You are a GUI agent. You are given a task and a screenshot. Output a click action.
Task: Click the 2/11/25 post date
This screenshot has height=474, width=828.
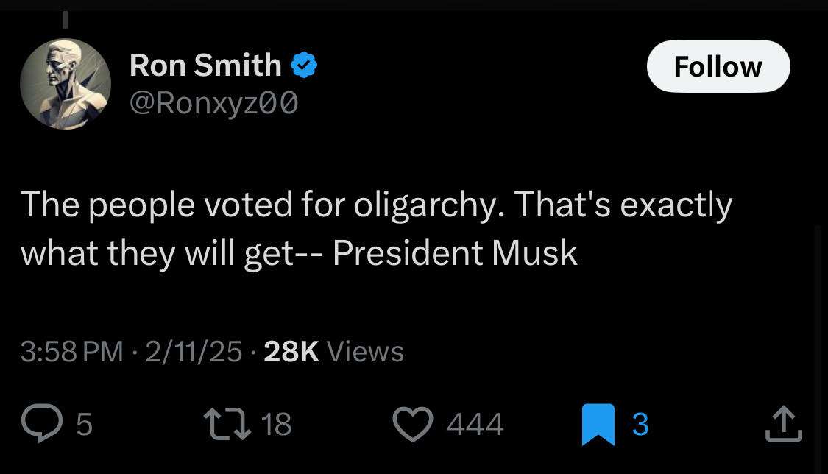click(194, 352)
